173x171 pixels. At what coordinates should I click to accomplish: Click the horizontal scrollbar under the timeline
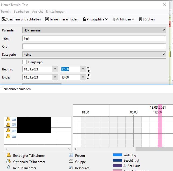pyautogui.click(x=154, y=149)
